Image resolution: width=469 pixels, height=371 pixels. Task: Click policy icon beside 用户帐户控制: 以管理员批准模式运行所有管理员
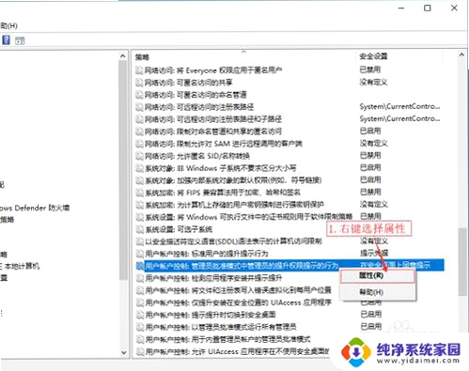click(x=140, y=327)
